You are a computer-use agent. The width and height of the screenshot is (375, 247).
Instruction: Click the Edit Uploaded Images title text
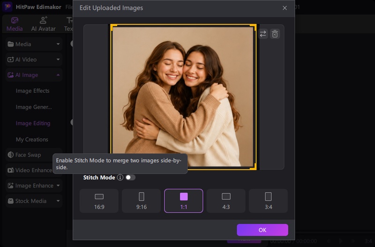coord(111,8)
